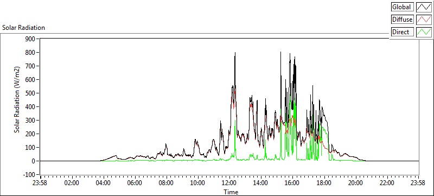The image size is (434, 196).
Task: Click the 22:00 time tick label
Action: [x=387, y=183]
